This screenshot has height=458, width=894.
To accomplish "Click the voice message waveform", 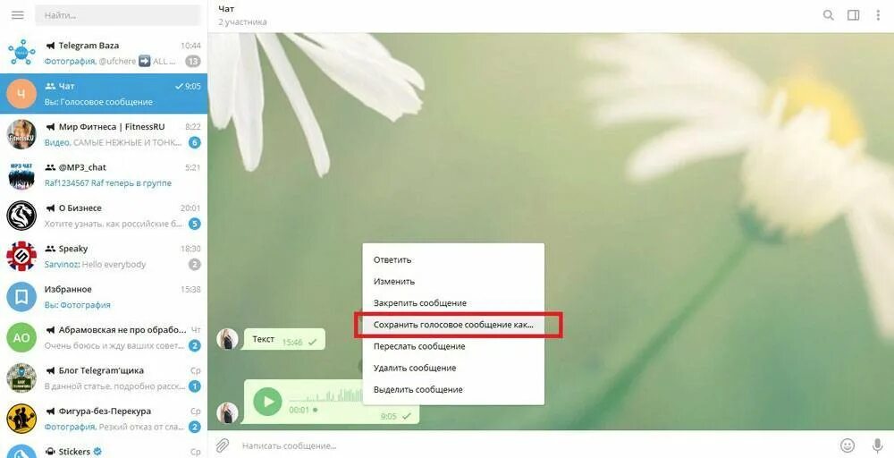I will [326, 394].
